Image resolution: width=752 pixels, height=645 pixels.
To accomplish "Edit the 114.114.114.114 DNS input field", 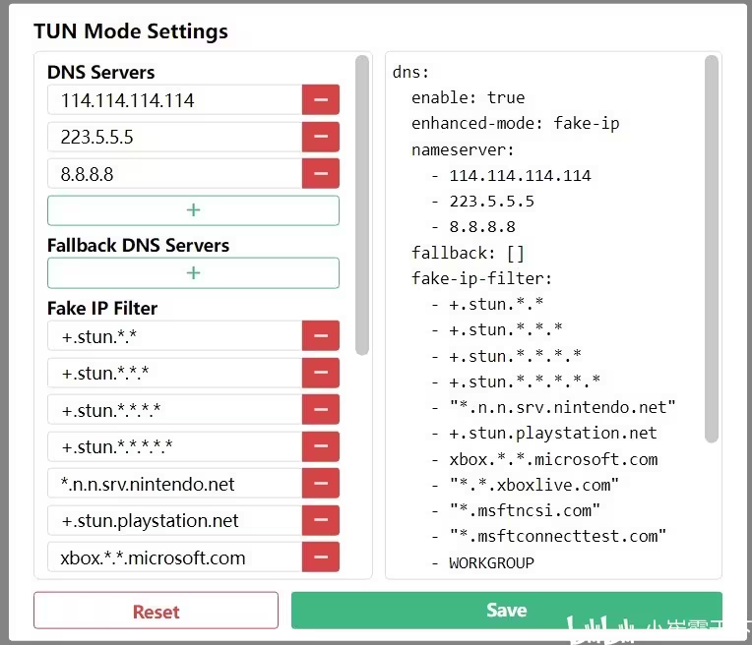I will (x=174, y=100).
